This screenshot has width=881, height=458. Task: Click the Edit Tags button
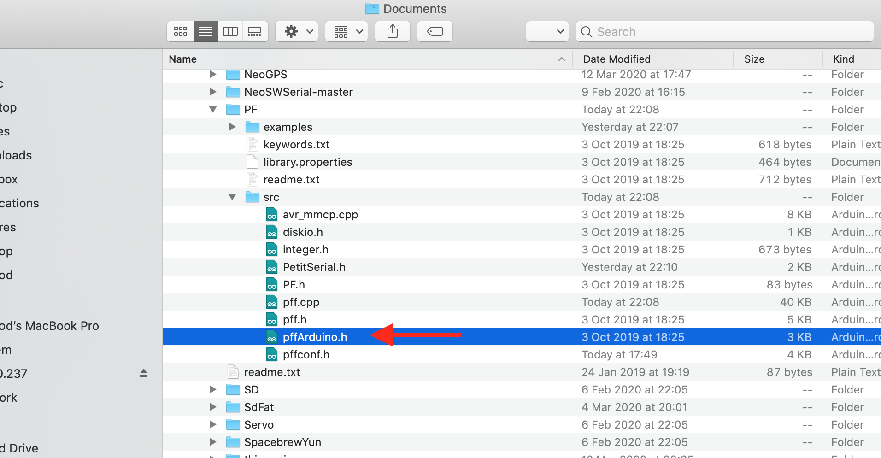[x=435, y=31]
